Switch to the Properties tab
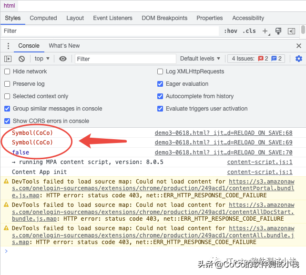The image size is (306, 275). coord(209,18)
